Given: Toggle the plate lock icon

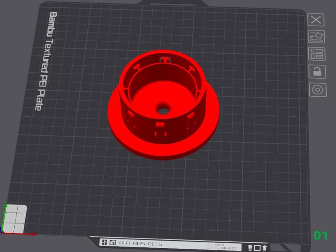Looking at the screenshot, I should (x=318, y=71).
